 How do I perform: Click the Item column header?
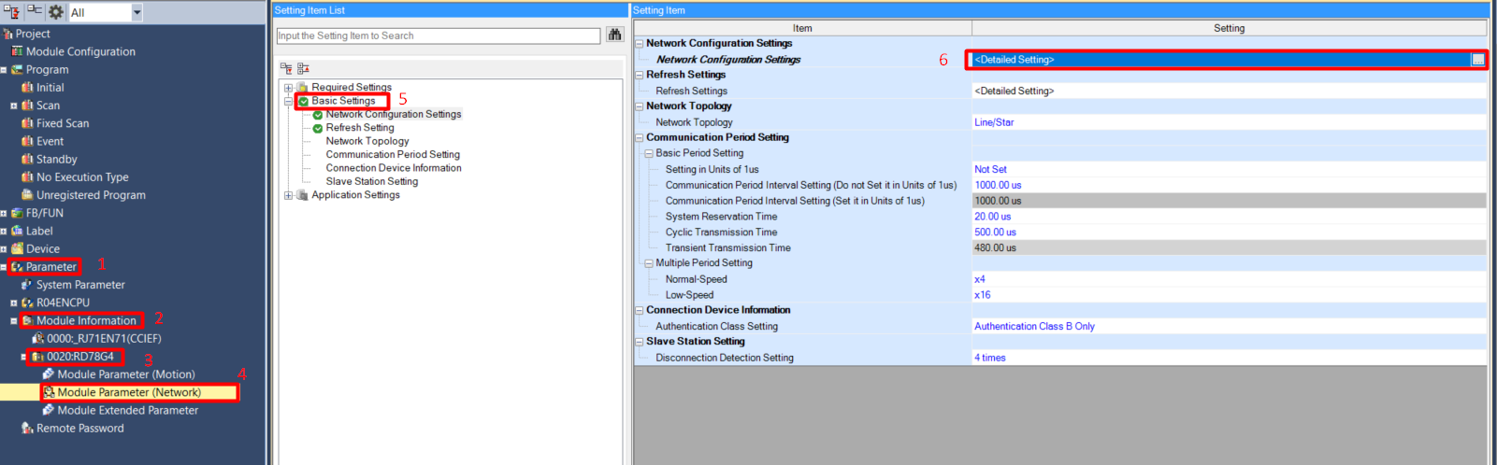coord(802,28)
